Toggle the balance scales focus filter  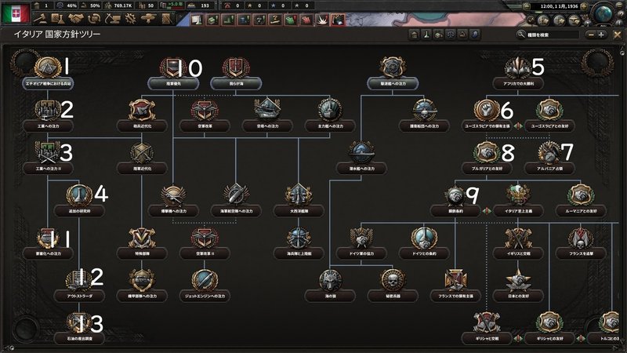tap(450, 35)
